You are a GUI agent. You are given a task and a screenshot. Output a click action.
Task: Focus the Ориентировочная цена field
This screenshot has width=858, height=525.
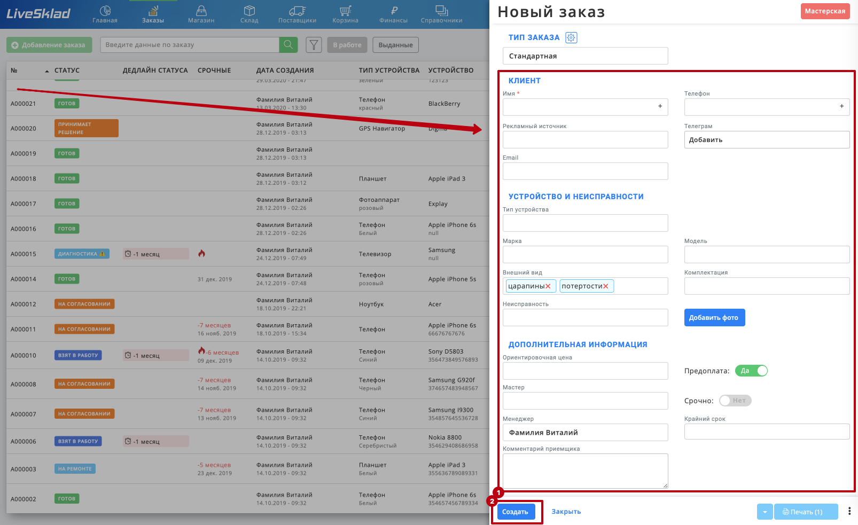[585, 371]
